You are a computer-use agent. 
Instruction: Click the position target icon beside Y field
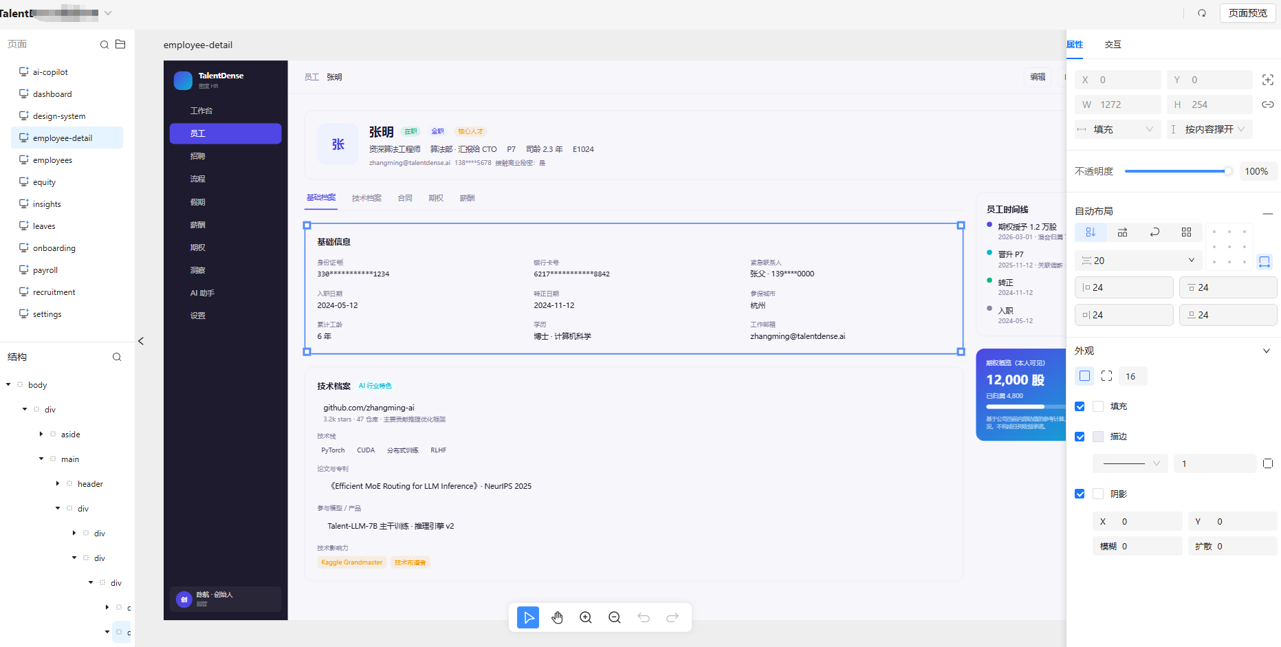click(x=1268, y=80)
